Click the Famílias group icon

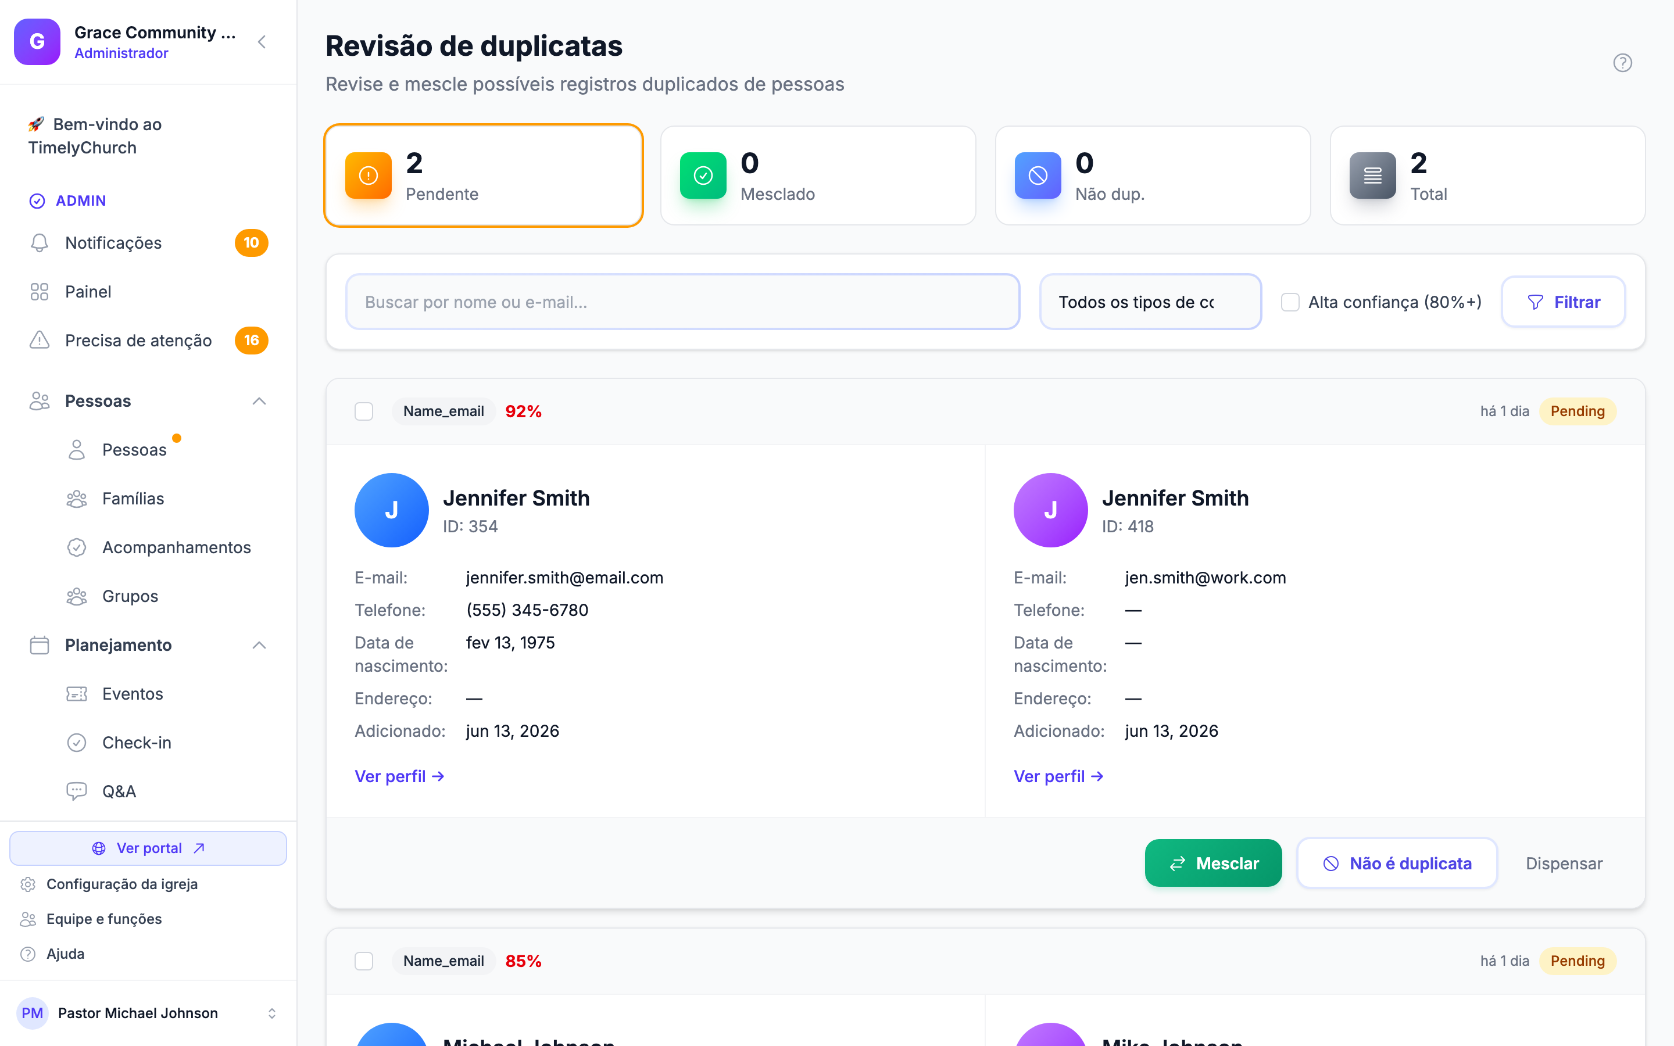tap(77, 499)
